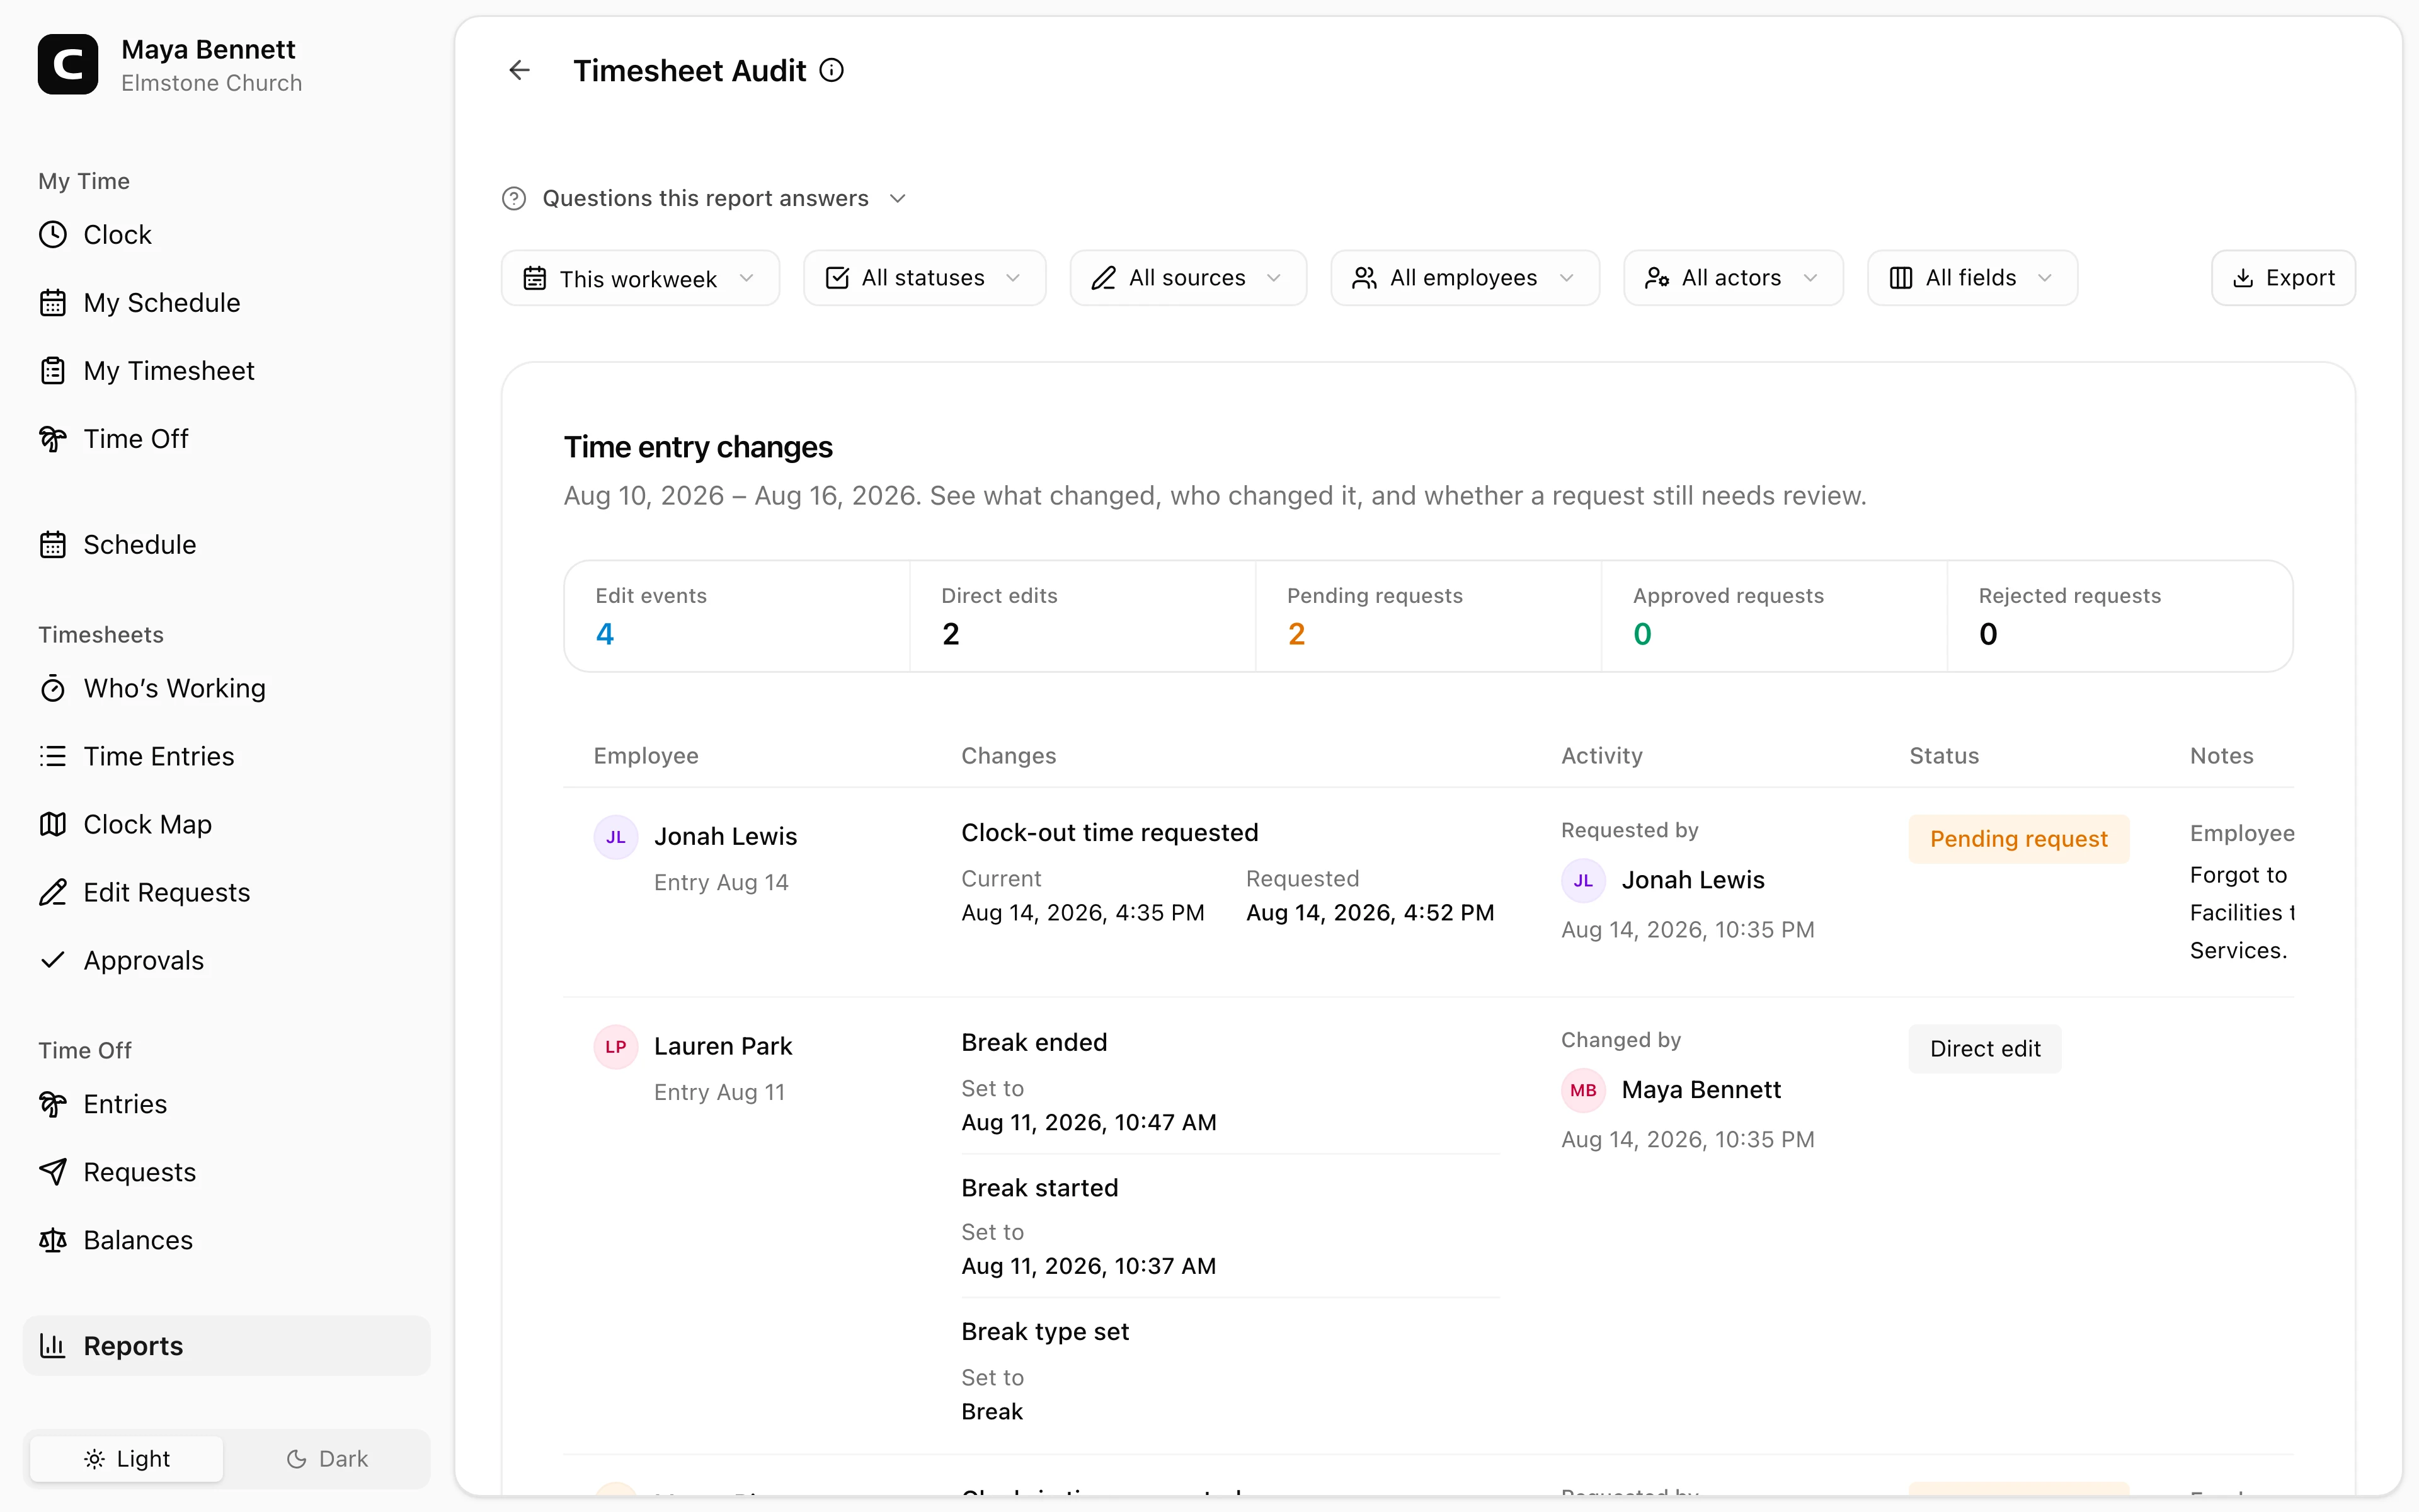Open the All employees filter dropdown
The image size is (2419, 1512).
tap(1465, 278)
